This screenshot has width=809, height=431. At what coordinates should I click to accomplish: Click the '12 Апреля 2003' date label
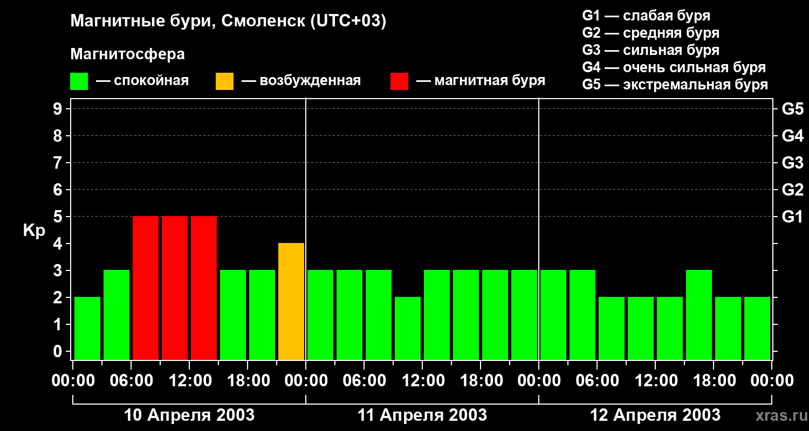[x=655, y=415]
